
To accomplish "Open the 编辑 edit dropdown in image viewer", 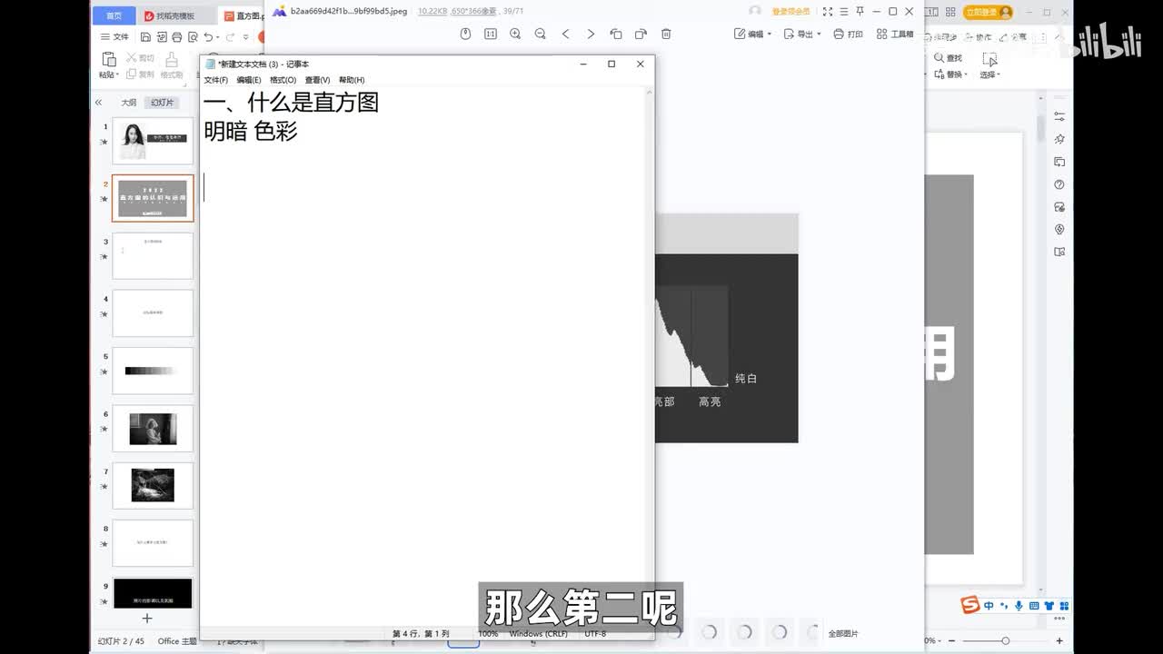I will click(752, 34).
